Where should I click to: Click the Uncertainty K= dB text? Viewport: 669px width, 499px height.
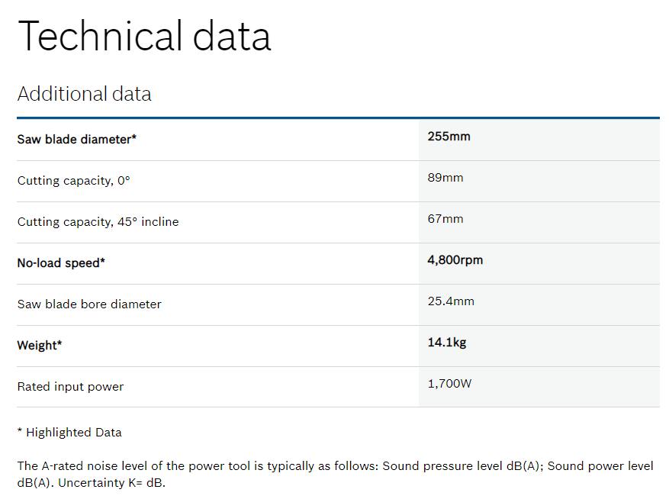(111, 483)
